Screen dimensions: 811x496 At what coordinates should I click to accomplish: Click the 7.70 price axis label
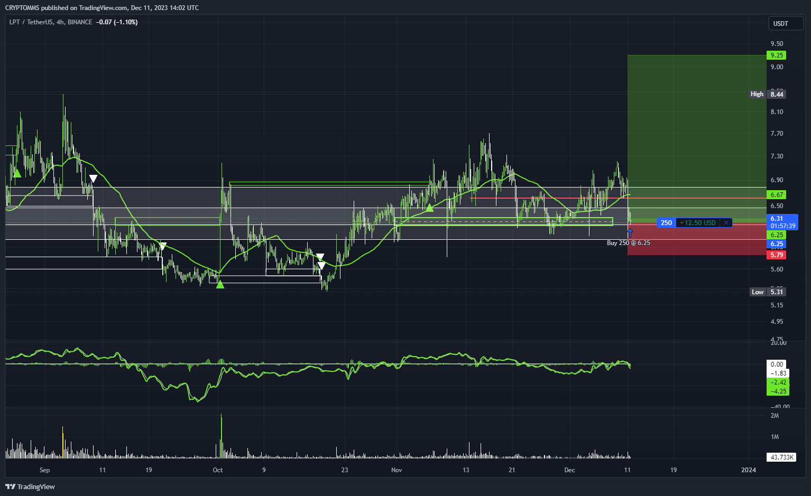click(x=777, y=134)
